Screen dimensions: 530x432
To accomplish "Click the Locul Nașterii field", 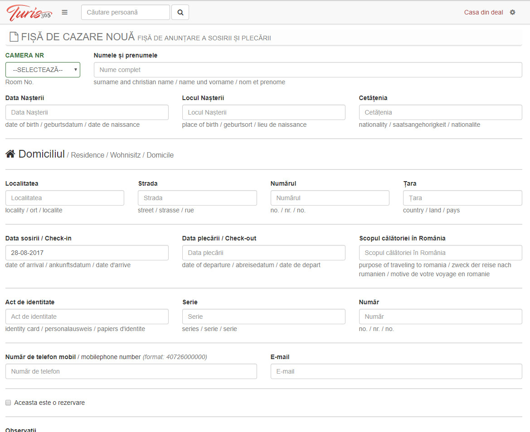I will 264,112.
